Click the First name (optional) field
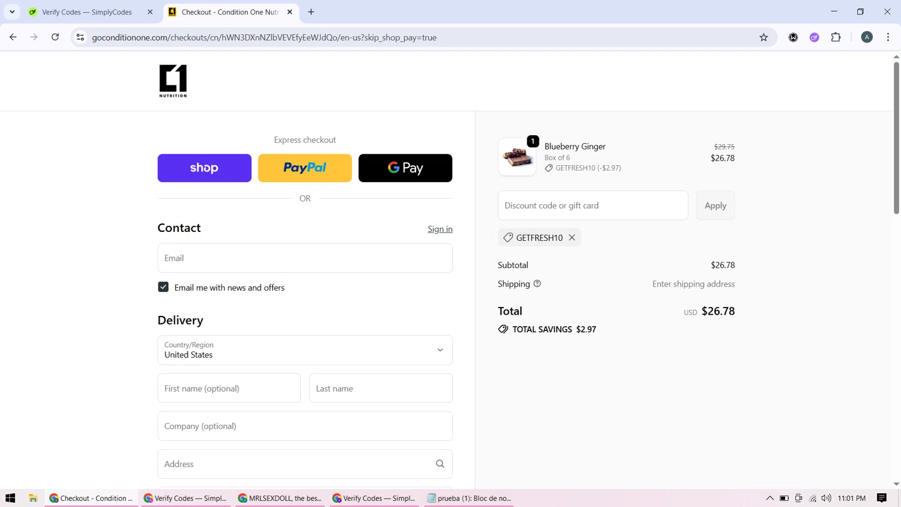The width and height of the screenshot is (901, 507). pos(229,388)
